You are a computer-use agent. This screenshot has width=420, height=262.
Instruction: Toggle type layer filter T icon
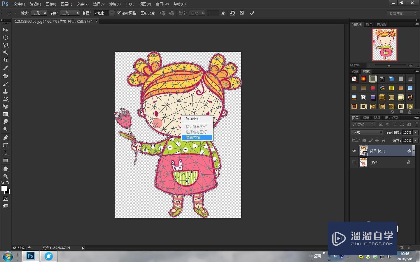[x=395, y=124]
